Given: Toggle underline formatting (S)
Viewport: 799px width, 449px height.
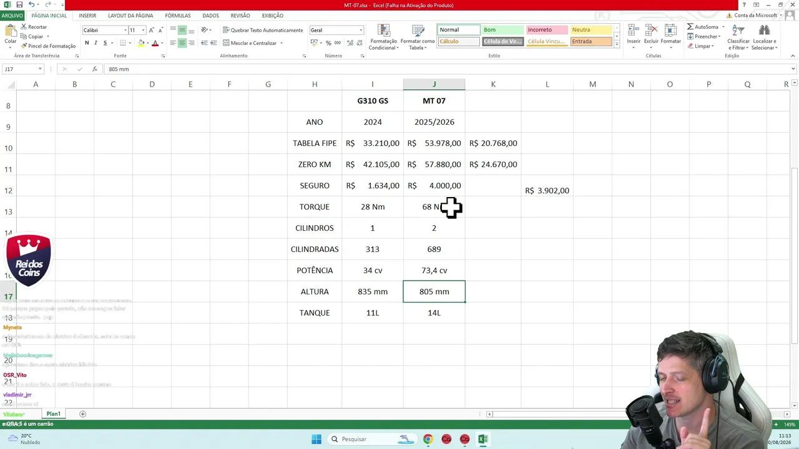Looking at the screenshot, I should (105, 43).
